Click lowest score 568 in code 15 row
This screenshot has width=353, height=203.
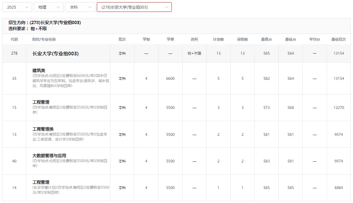point(291,107)
